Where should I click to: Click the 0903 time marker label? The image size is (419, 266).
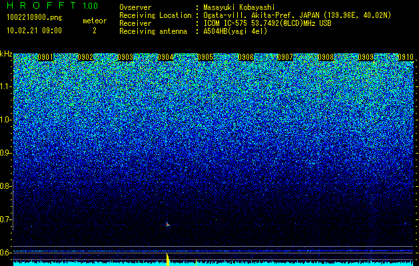click(x=125, y=57)
